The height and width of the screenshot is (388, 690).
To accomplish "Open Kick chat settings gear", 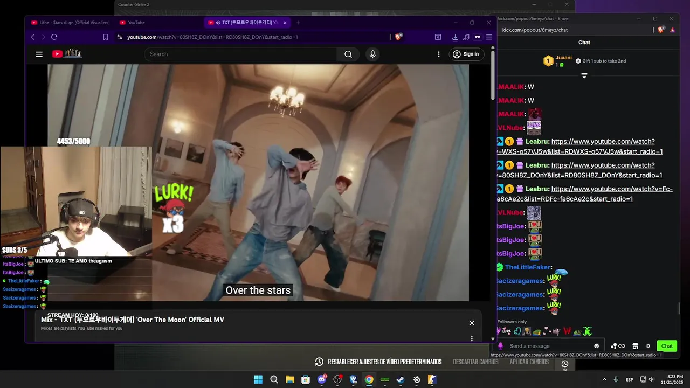I will 648,346.
